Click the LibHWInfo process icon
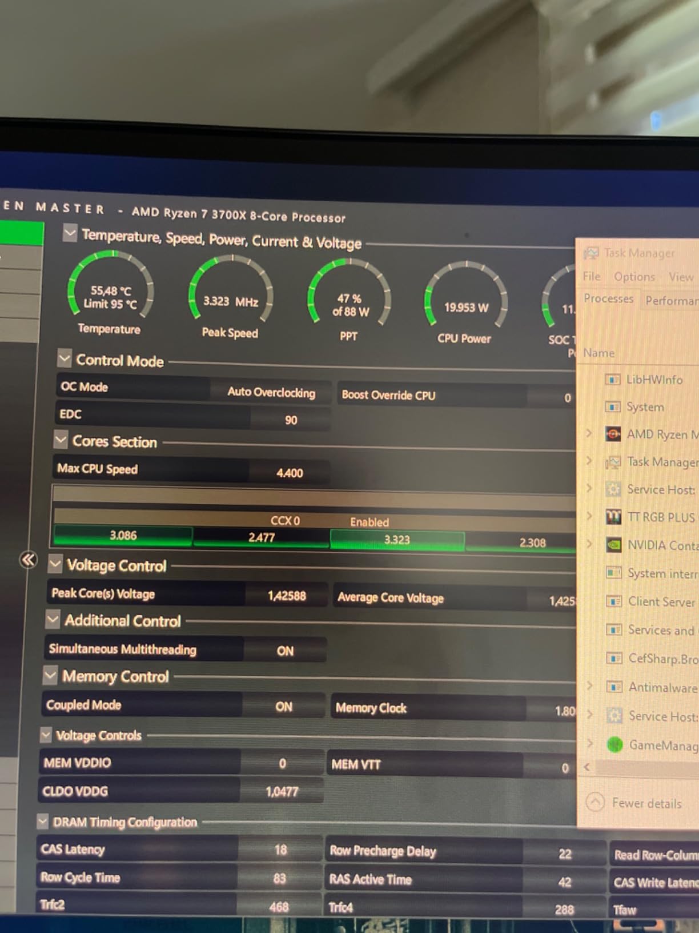This screenshot has width=699, height=933. pos(613,379)
